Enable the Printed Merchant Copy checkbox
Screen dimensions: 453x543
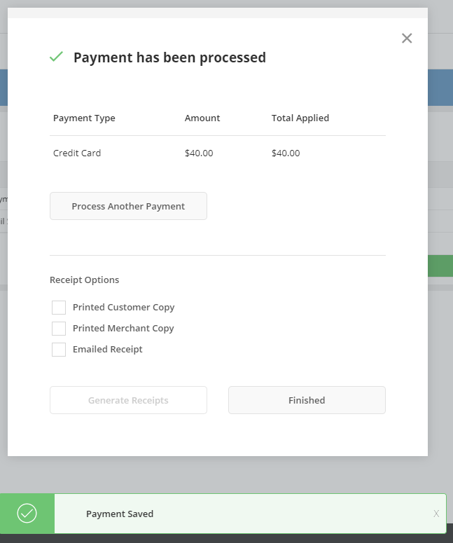pyautogui.click(x=59, y=329)
